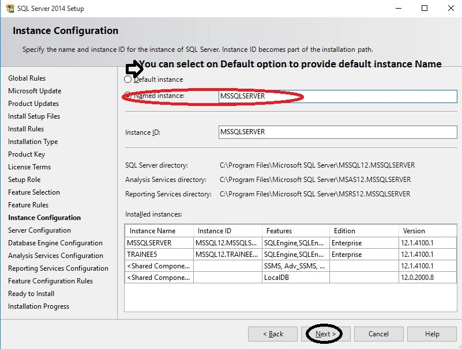Click Enterprise edition cell in TRAINEE5 row

364,254
